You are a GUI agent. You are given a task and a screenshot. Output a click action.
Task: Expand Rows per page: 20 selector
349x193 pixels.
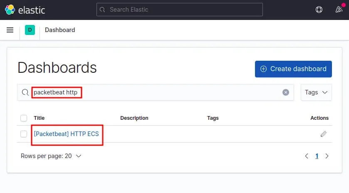(51, 156)
